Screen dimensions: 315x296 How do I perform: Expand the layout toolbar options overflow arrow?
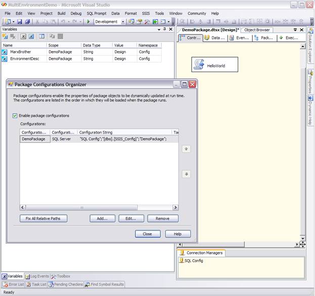point(312,22)
